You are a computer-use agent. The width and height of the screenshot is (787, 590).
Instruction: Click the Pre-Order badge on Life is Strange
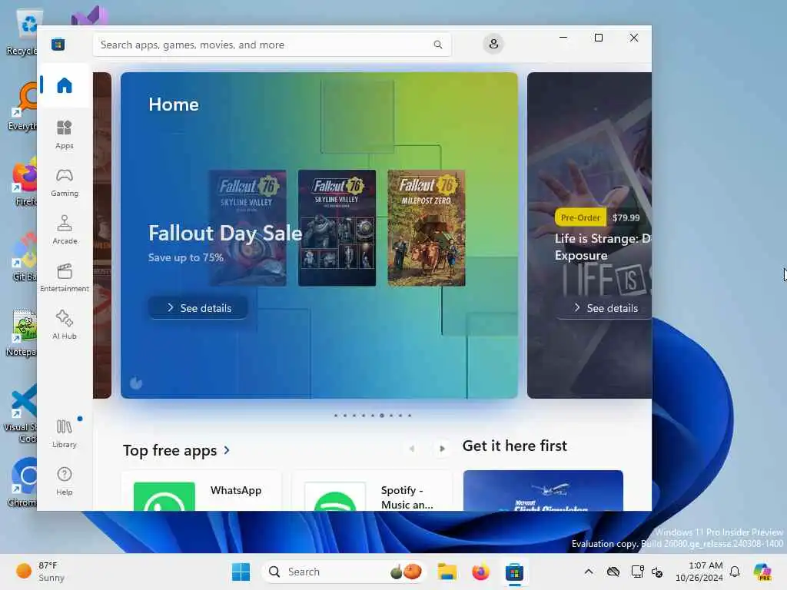pyautogui.click(x=580, y=217)
